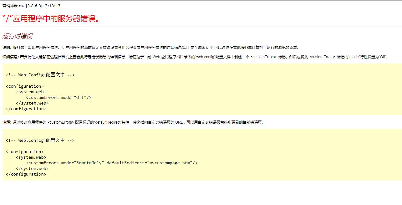Click Web.Config comment in first code block
402x205 pixels.
(40, 75)
